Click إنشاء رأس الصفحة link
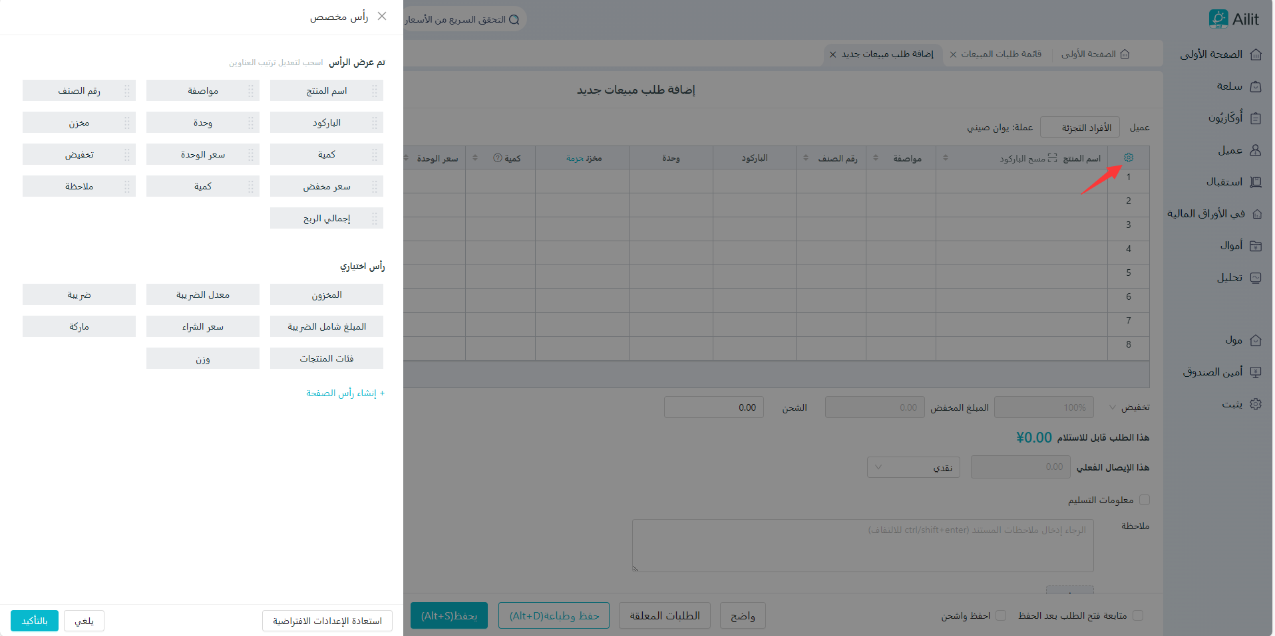This screenshot has height=636, width=1275. point(345,393)
